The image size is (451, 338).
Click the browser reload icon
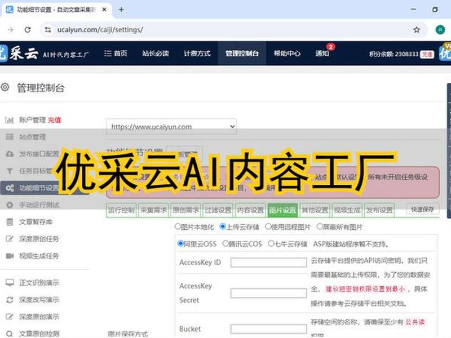[28, 30]
